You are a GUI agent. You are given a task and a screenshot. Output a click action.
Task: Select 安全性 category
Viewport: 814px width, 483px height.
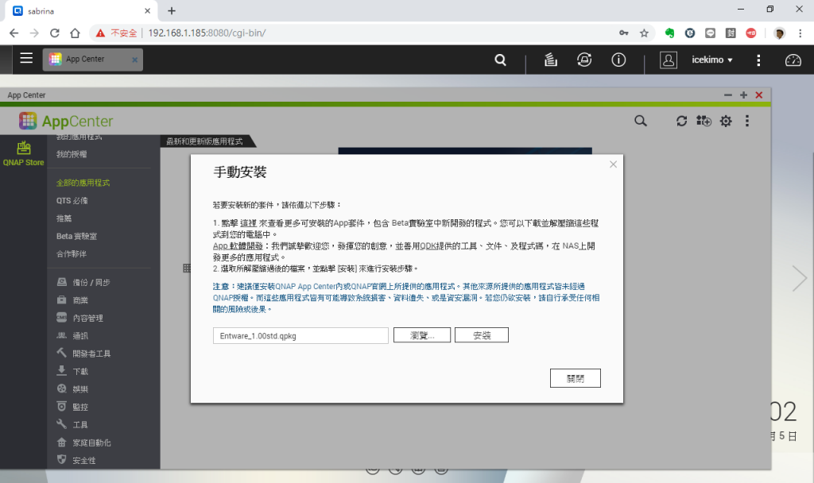tap(76, 460)
